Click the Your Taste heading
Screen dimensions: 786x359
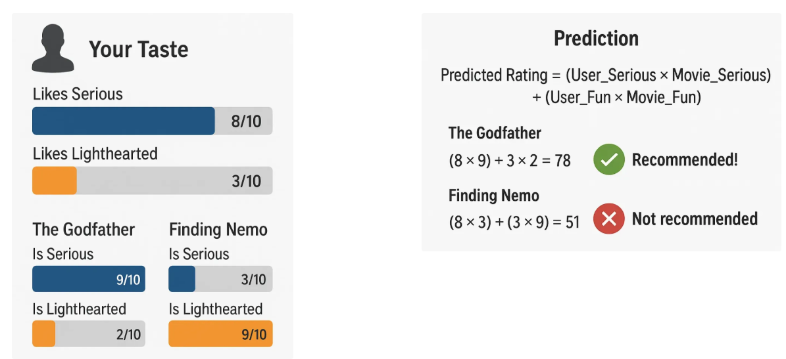(138, 49)
